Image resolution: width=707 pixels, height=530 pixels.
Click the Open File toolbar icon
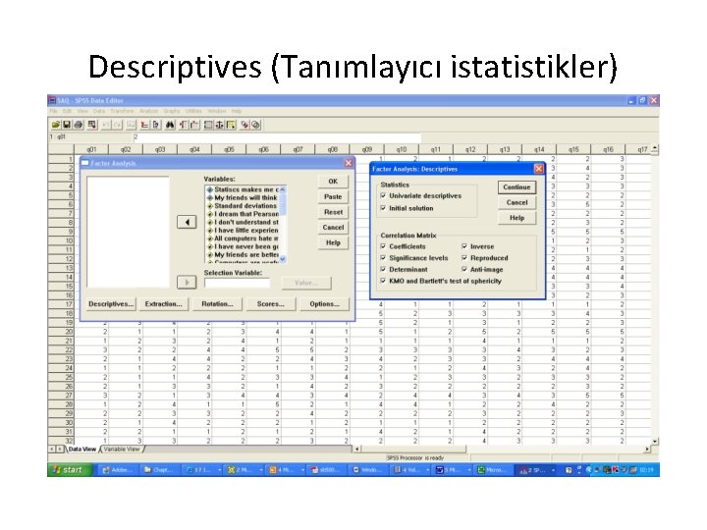pyautogui.click(x=55, y=125)
